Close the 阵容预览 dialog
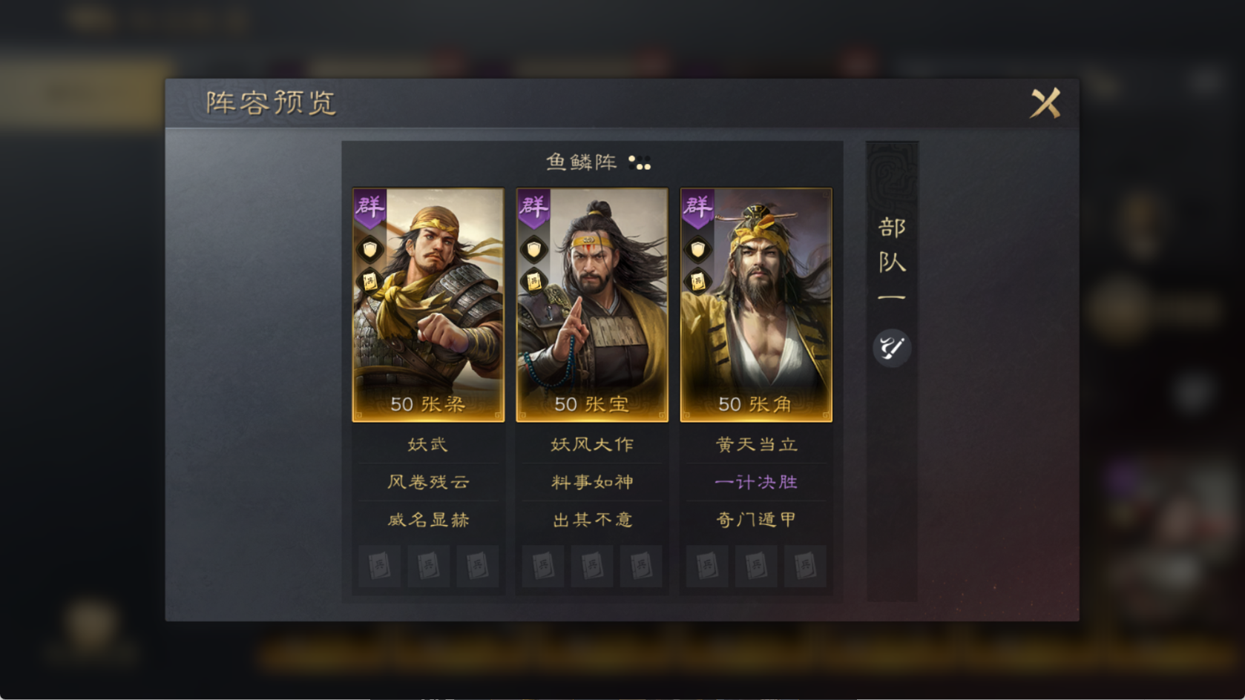The width and height of the screenshot is (1245, 700). click(x=1045, y=103)
